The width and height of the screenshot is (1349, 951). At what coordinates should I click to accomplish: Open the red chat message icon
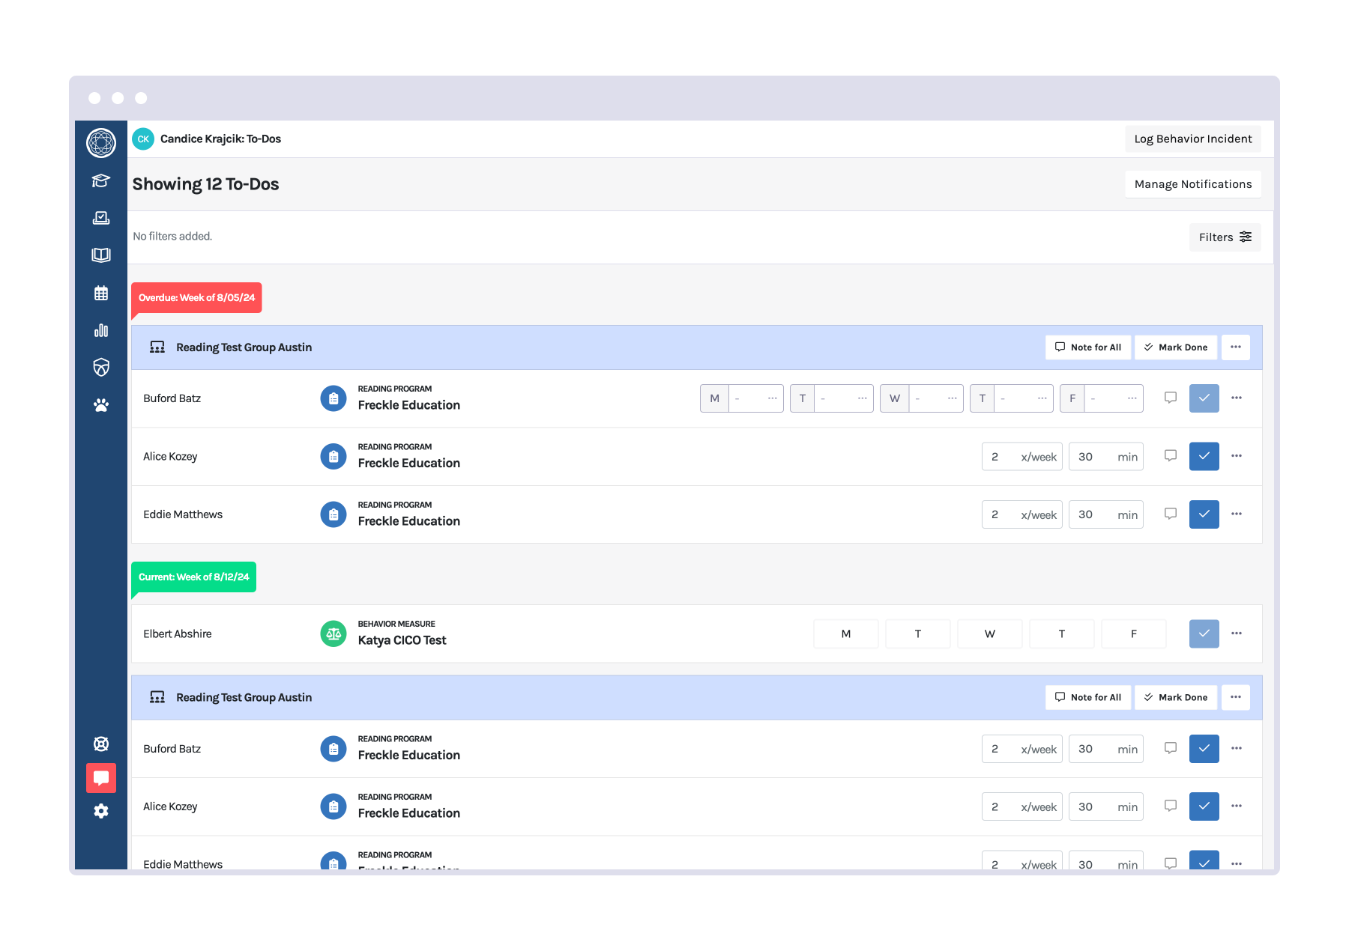pyautogui.click(x=101, y=778)
